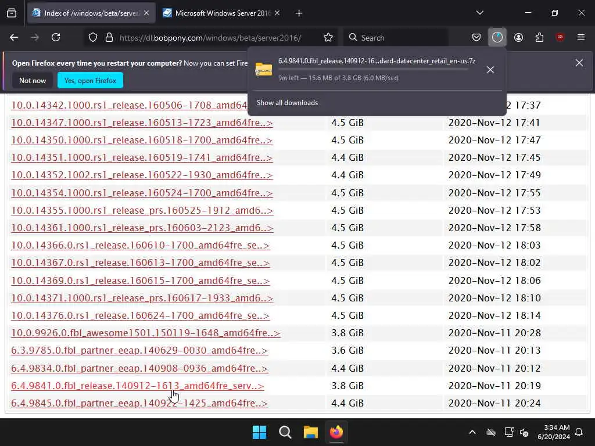595x446 pixels.
Task: Close the Index of /windows/beta tab
Action: pos(146,13)
